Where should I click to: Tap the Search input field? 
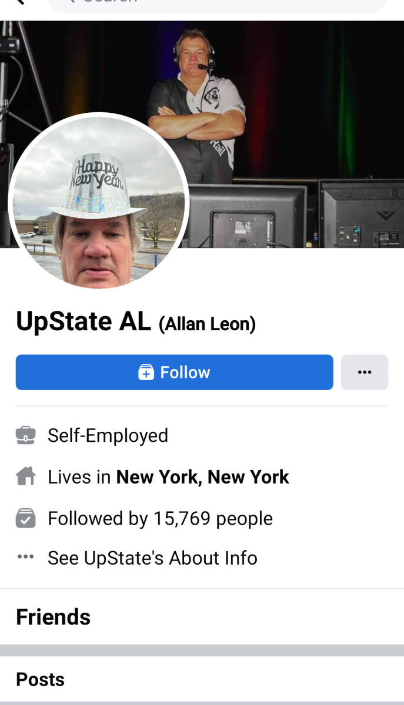[x=218, y=4]
